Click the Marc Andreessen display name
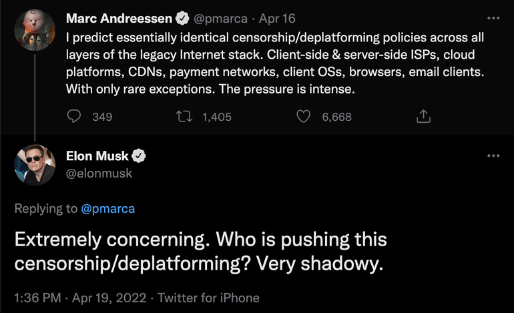The image size is (514, 313). [119, 18]
